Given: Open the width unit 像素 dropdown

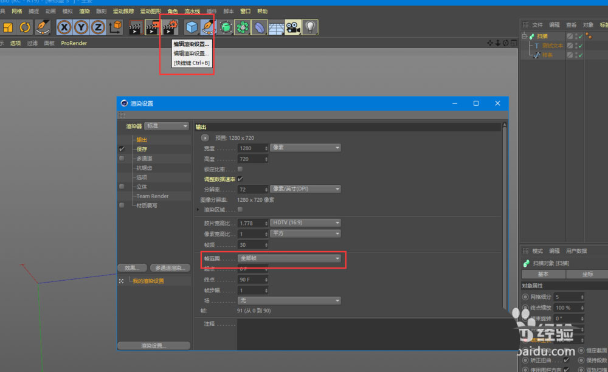Looking at the screenshot, I should coord(306,148).
